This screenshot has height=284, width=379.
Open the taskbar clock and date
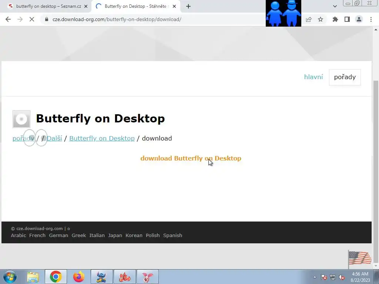(x=360, y=277)
